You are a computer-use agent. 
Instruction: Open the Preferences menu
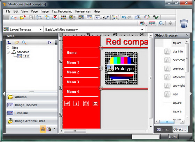click(x=83, y=11)
